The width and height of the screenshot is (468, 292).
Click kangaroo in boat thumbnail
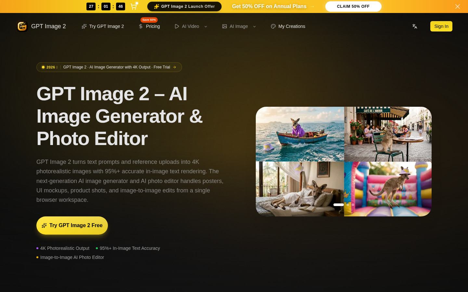point(300,134)
